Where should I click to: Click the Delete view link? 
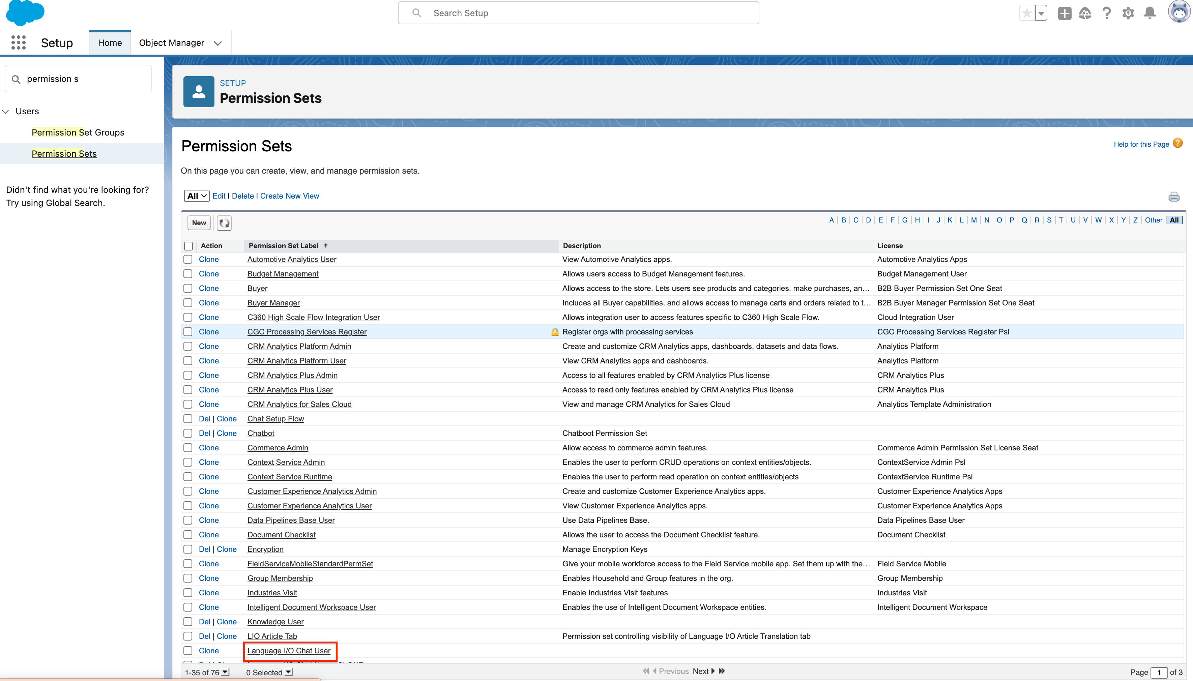pyautogui.click(x=243, y=196)
